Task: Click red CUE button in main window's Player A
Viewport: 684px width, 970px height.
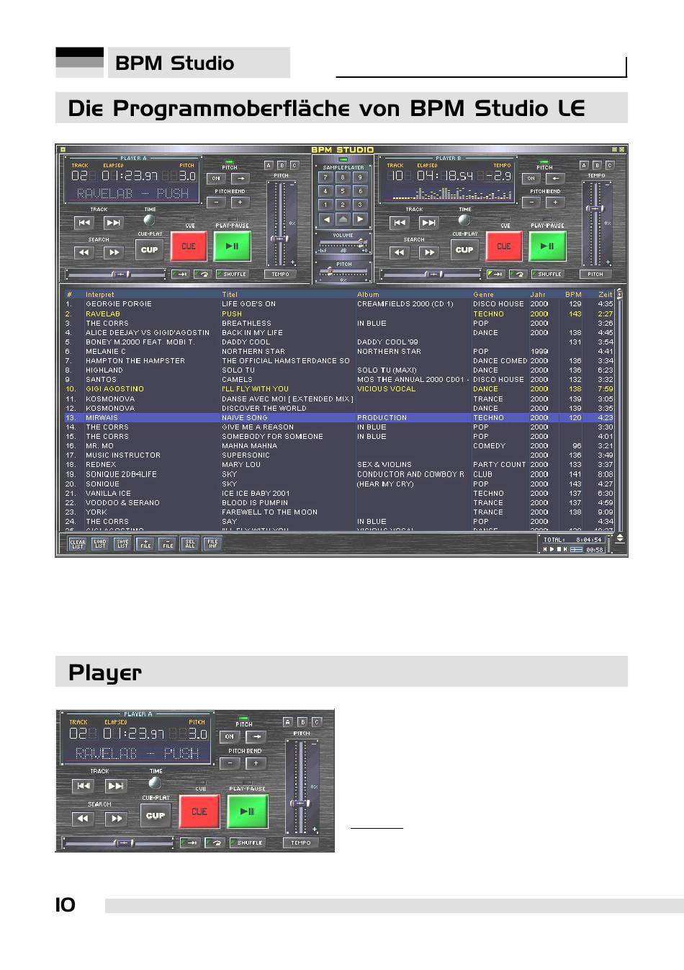Action: coord(189,246)
